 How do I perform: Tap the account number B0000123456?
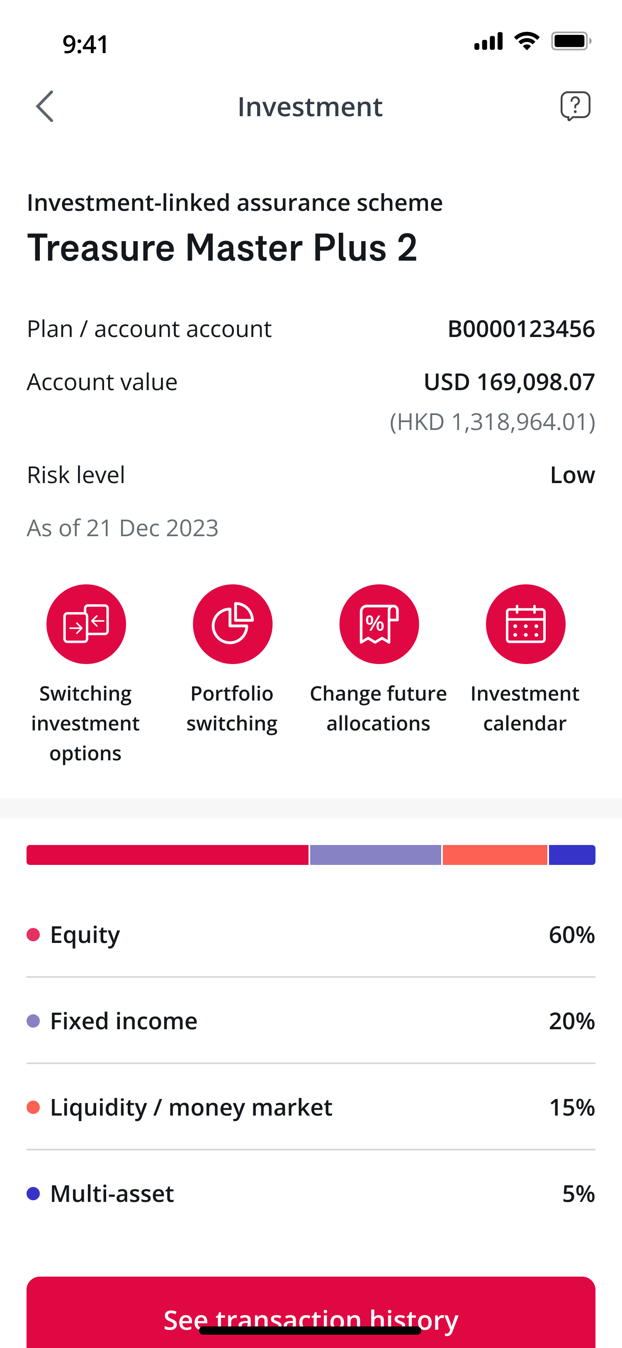click(x=521, y=329)
